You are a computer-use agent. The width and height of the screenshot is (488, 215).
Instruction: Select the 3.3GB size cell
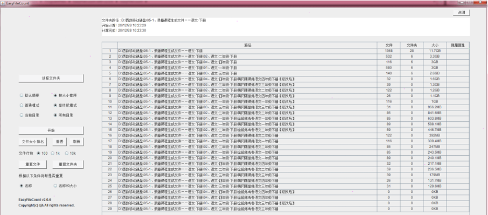pyautogui.click(x=435, y=57)
